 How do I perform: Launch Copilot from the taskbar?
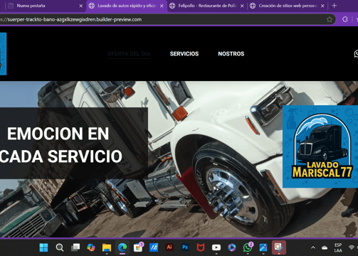tap(91, 247)
